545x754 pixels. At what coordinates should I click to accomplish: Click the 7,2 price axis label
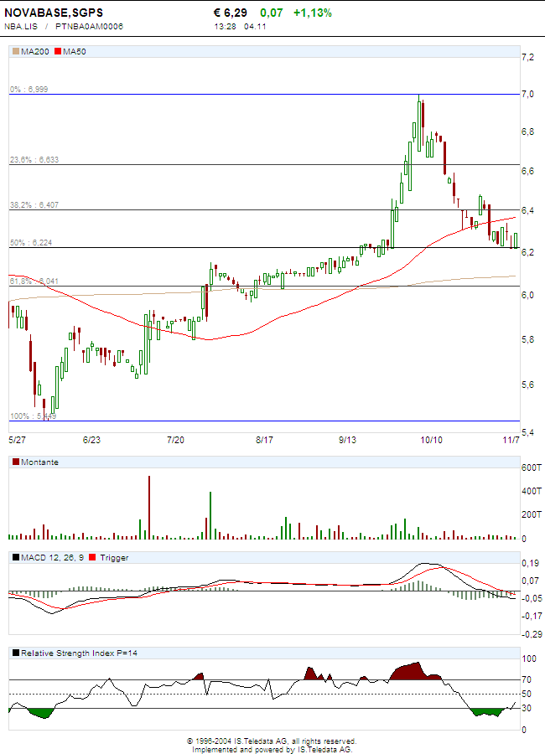point(527,58)
